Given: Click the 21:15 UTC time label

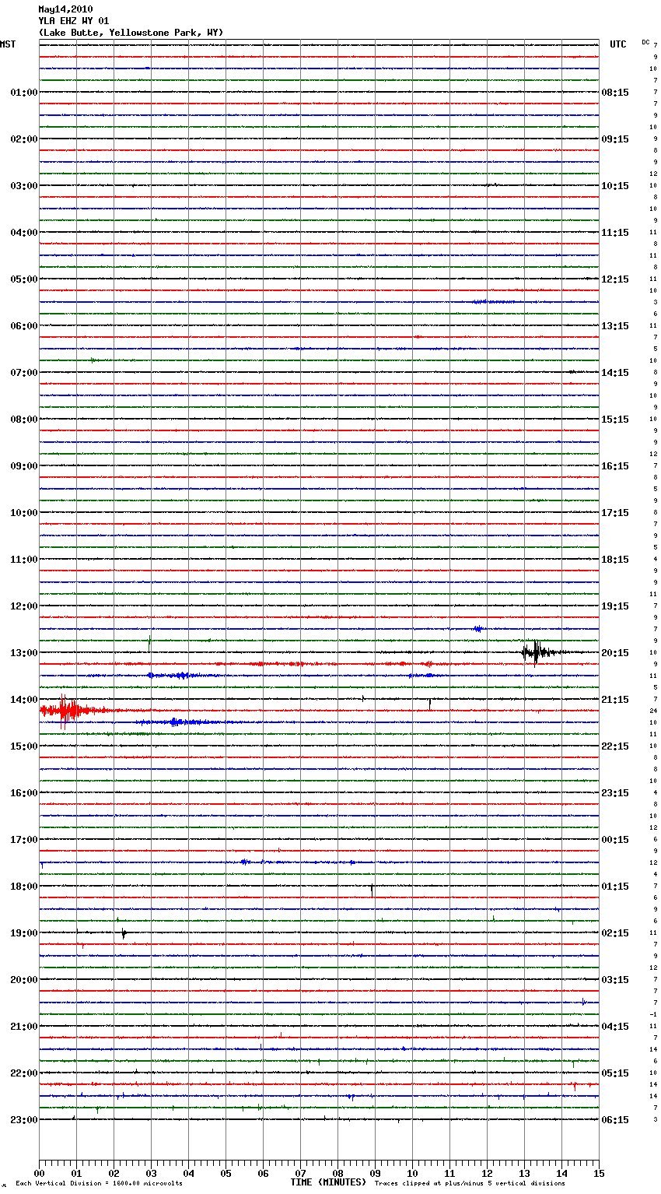Looking at the screenshot, I should pos(615,700).
